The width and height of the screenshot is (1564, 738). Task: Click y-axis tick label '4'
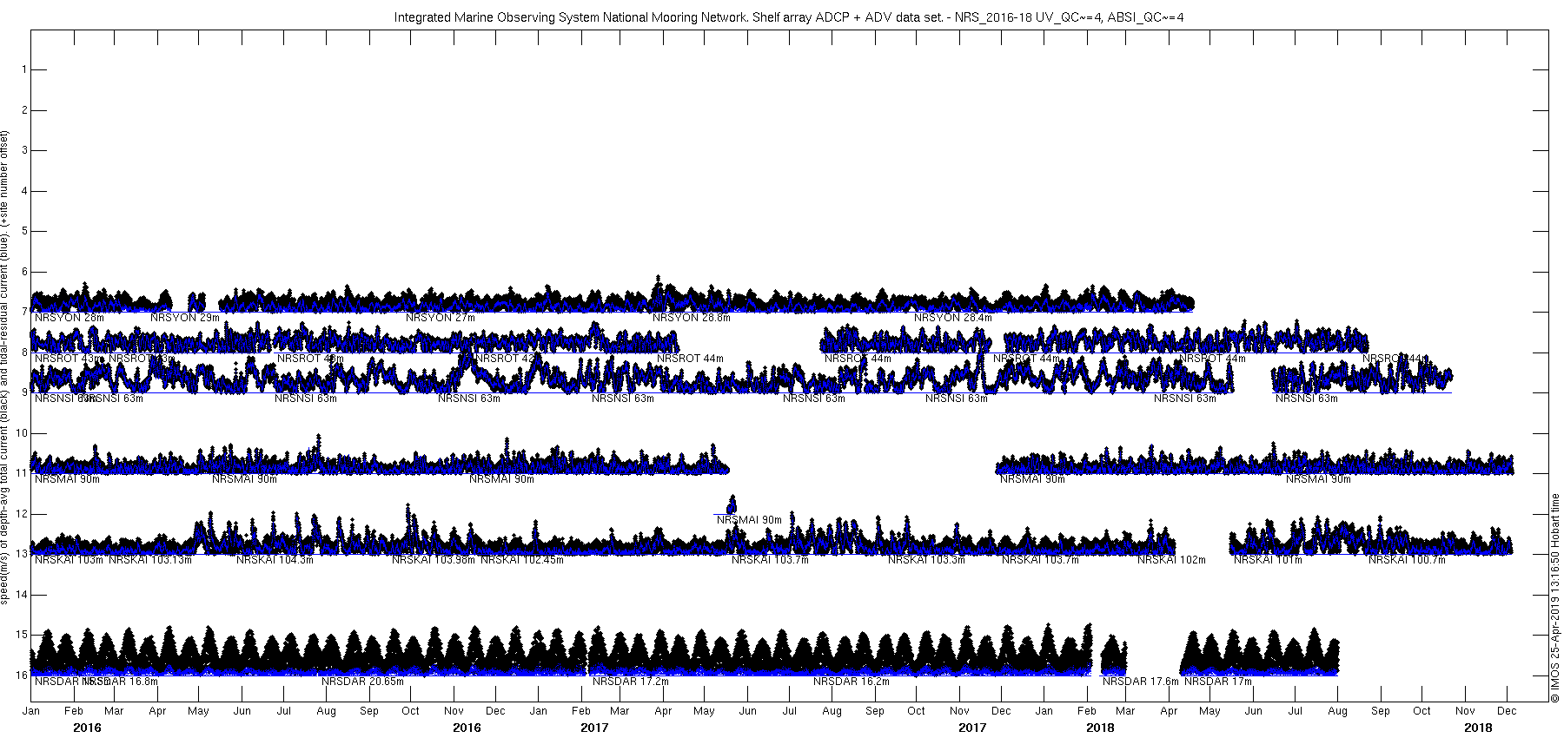coord(24,191)
